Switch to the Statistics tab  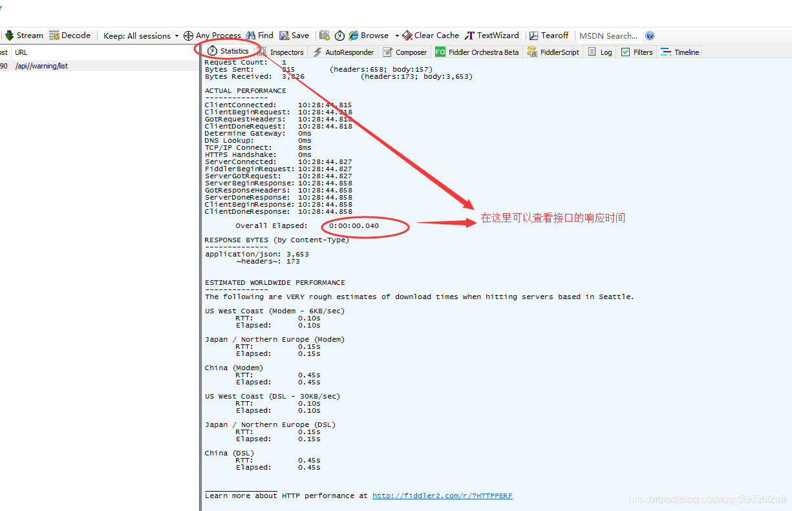(x=228, y=51)
